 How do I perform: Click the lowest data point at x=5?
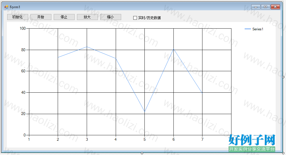coord(144,112)
